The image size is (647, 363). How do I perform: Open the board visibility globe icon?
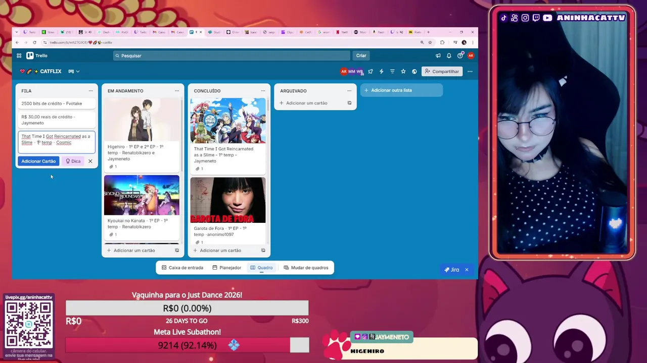tap(414, 72)
